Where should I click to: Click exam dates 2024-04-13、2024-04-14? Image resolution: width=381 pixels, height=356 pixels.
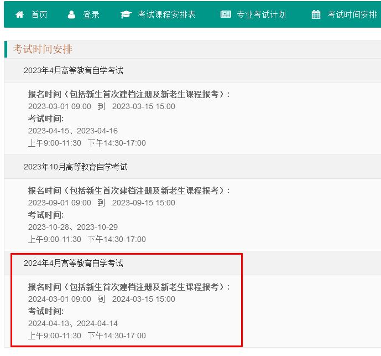click(73, 323)
